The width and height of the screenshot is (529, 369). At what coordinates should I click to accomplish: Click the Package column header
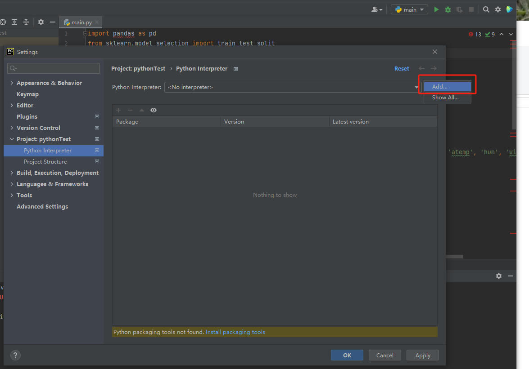pyautogui.click(x=167, y=121)
